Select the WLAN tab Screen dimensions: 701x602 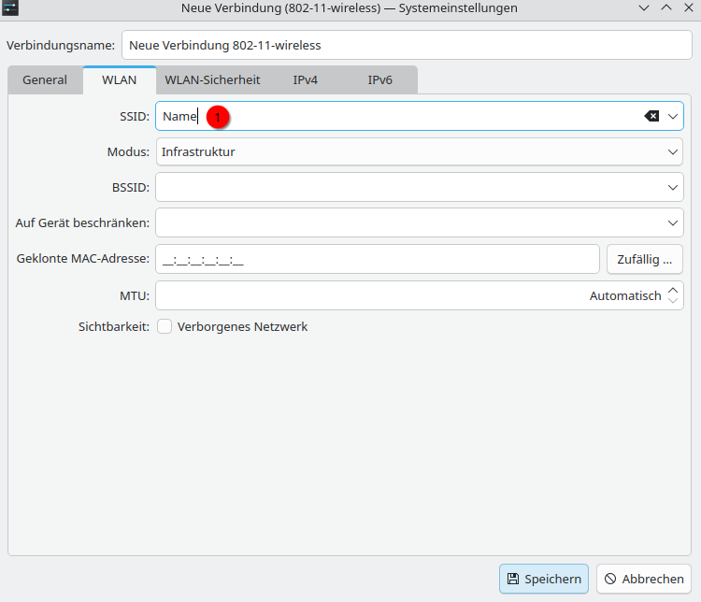[x=120, y=80]
